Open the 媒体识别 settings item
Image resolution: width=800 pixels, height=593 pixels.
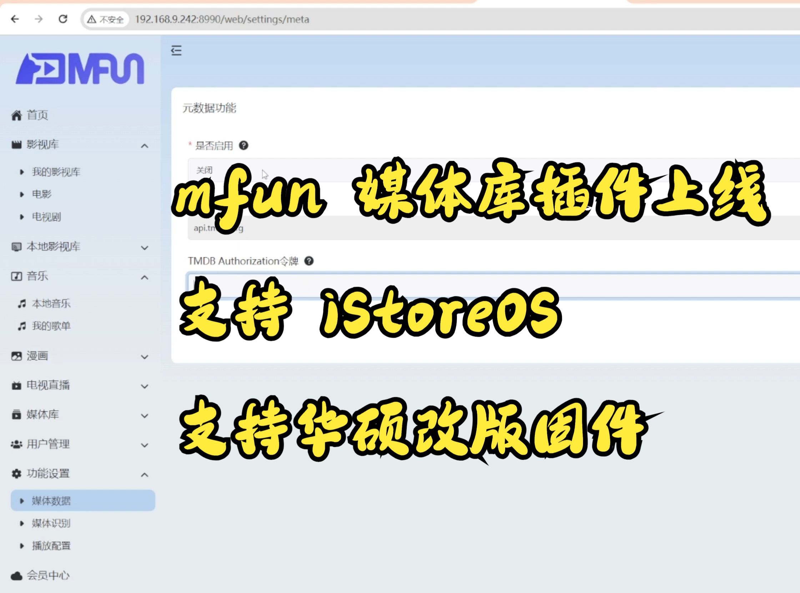[51, 523]
